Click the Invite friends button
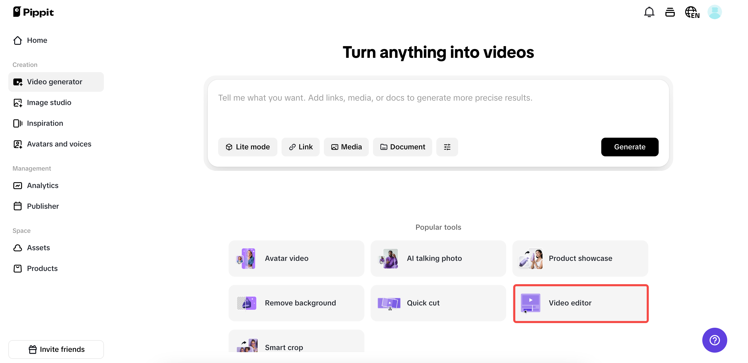The image size is (748, 363). pyautogui.click(x=56, y=349)
